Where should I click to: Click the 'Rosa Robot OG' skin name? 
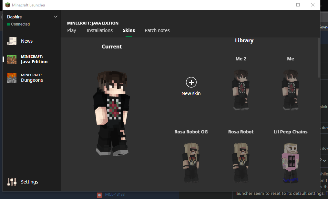[x=191, y=132]
